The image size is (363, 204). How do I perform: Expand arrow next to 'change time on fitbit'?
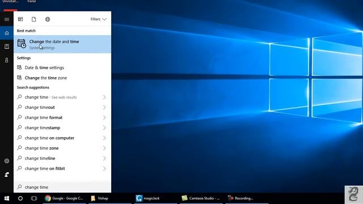[x=104, y=168]
